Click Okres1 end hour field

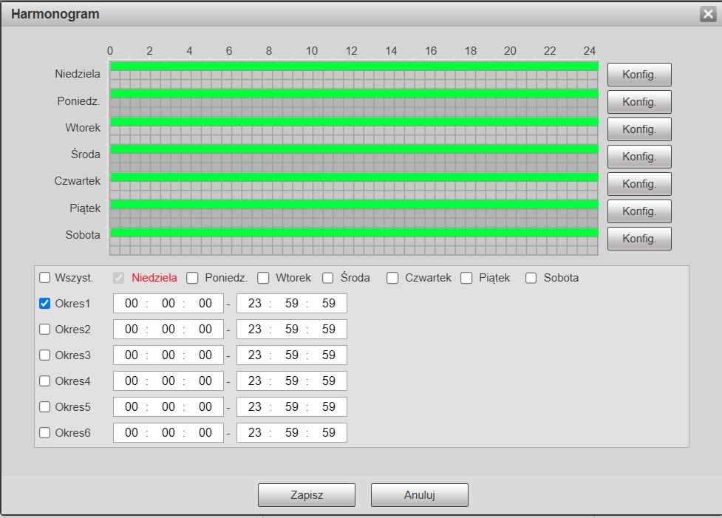pyautogui.click(x=255, y=304)
